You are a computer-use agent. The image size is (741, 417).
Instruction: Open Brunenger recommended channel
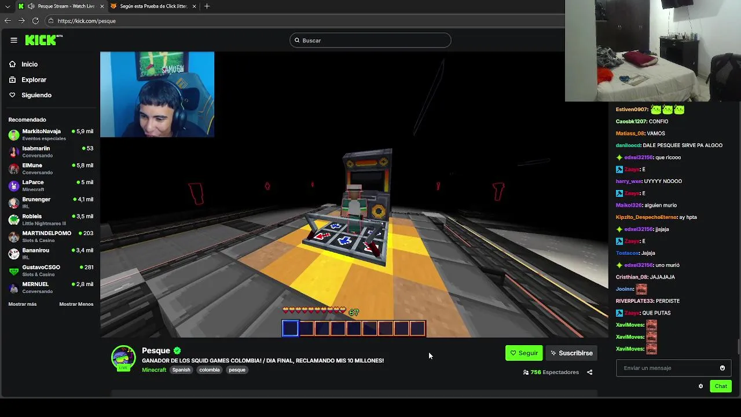pyautogui.click(x=51, y=203)
